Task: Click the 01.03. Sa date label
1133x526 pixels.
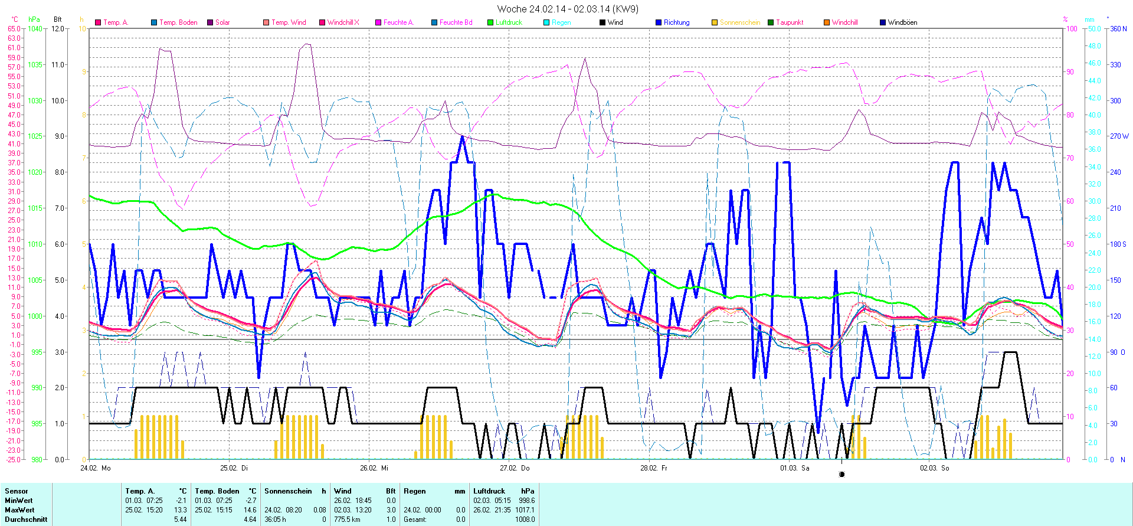Action: click(794, 468)
